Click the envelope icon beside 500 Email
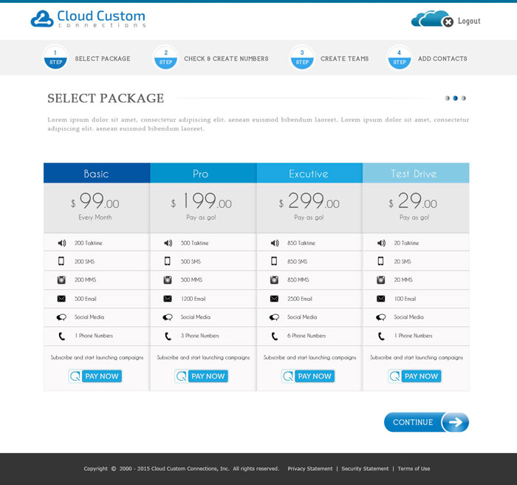This screenshot has height=485, width=517. coord(61,299)
